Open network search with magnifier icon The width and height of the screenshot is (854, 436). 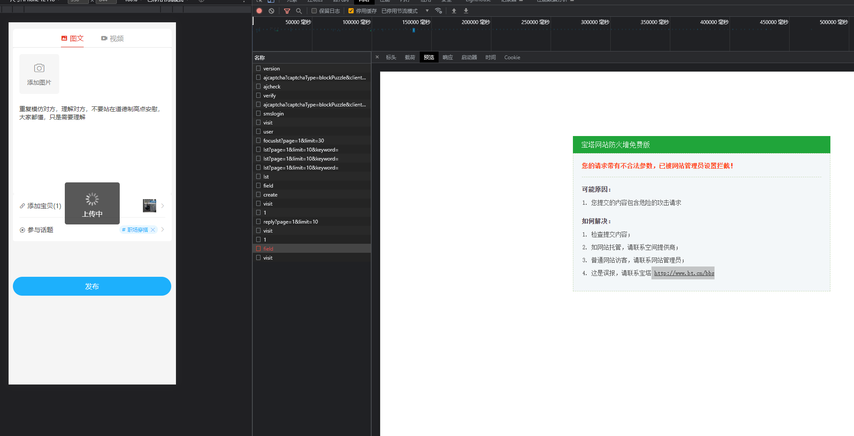tap(299, 11)
